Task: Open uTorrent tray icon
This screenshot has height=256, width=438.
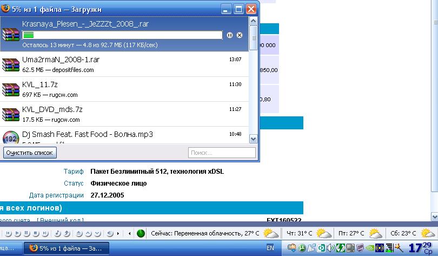Action: tap(302, 248)
